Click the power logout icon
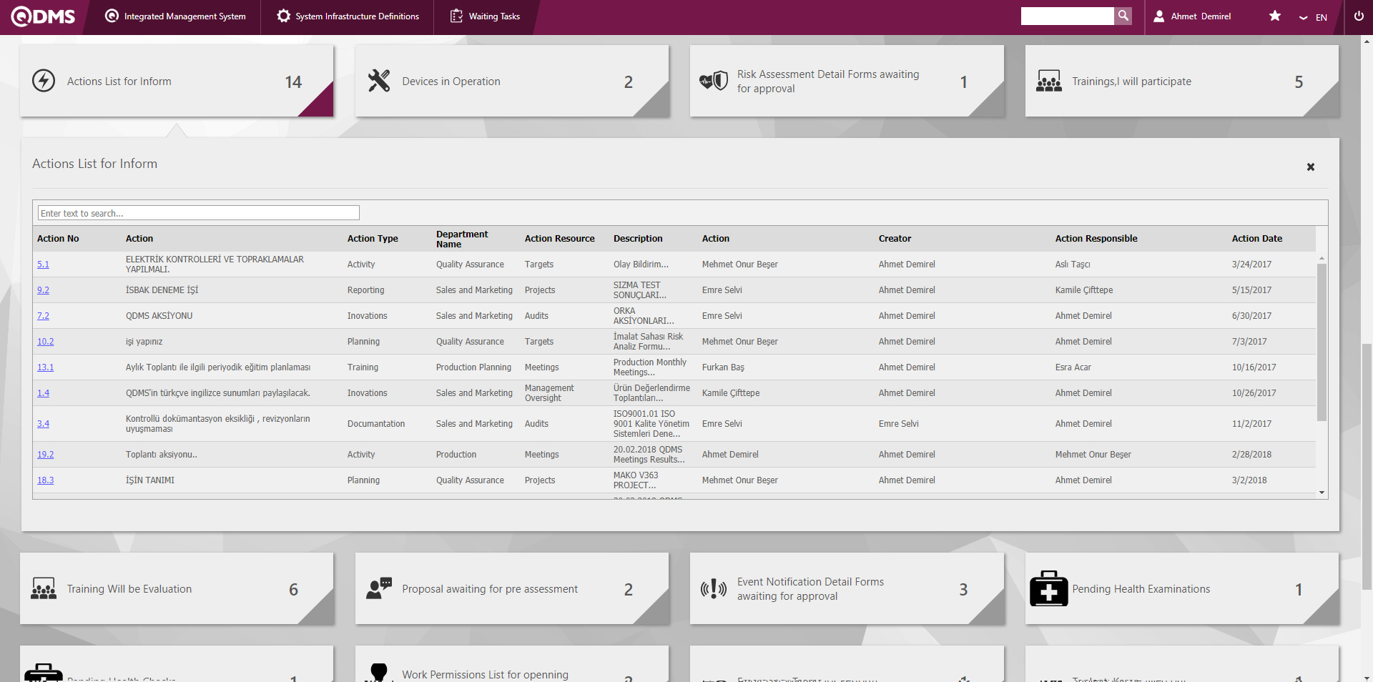Viewport: 1373px width, 682px height. point(1359,16)
